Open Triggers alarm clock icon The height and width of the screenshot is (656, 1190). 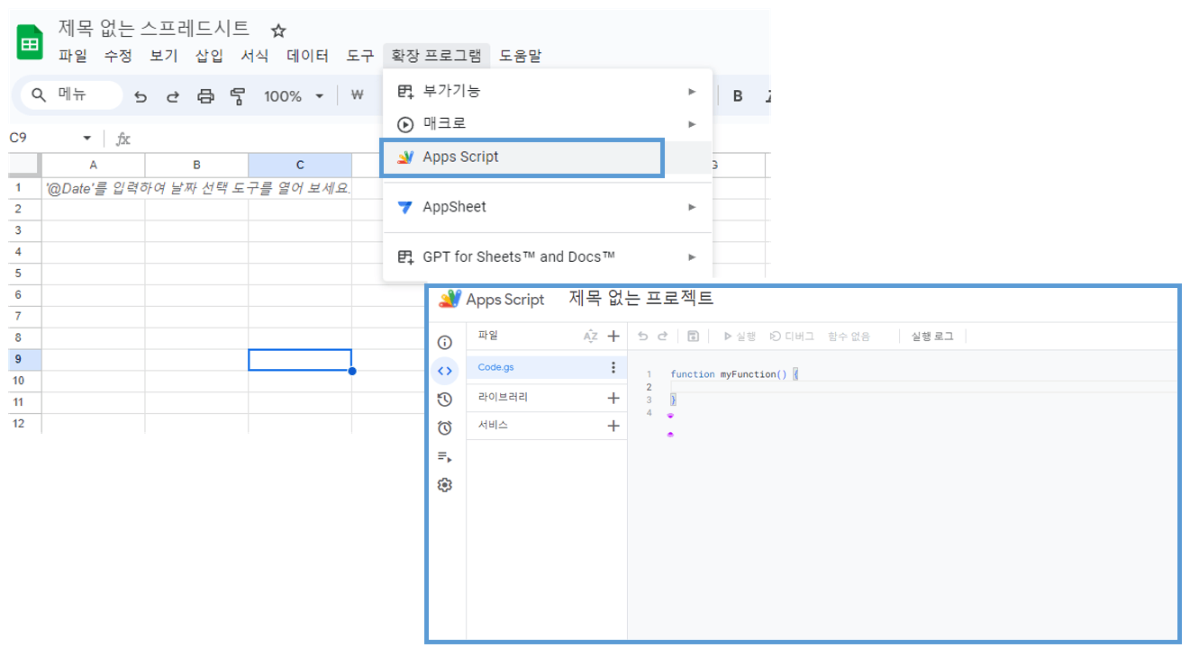[444, 427]
